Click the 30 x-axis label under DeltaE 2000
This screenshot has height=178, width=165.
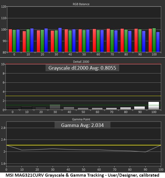coord(55,112)
